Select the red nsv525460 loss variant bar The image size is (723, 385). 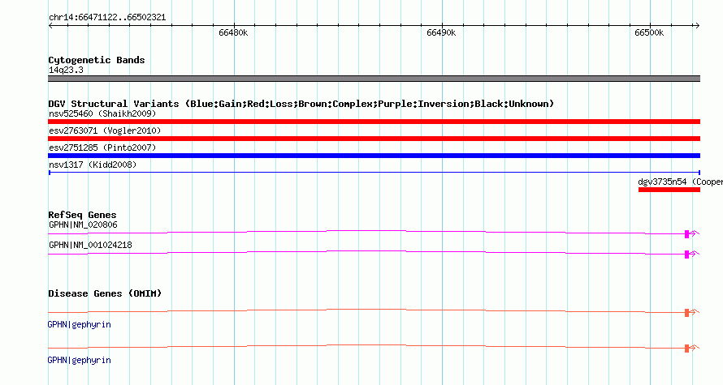[x=374, y=122]
